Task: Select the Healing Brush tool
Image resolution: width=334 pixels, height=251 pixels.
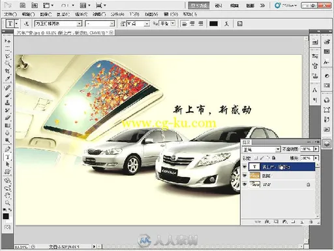Action: pos(8,88)
